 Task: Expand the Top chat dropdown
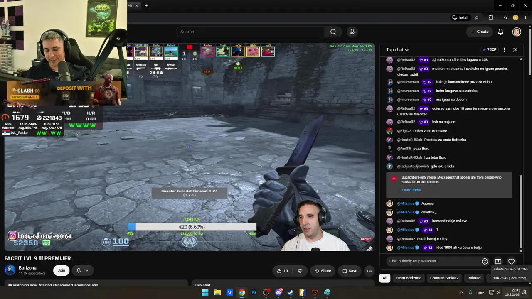click(x=397, y=50)
